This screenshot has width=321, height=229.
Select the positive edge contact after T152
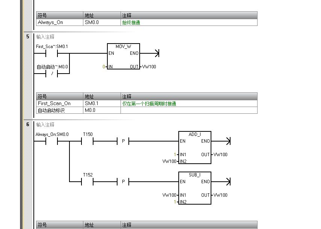(123, 182)
